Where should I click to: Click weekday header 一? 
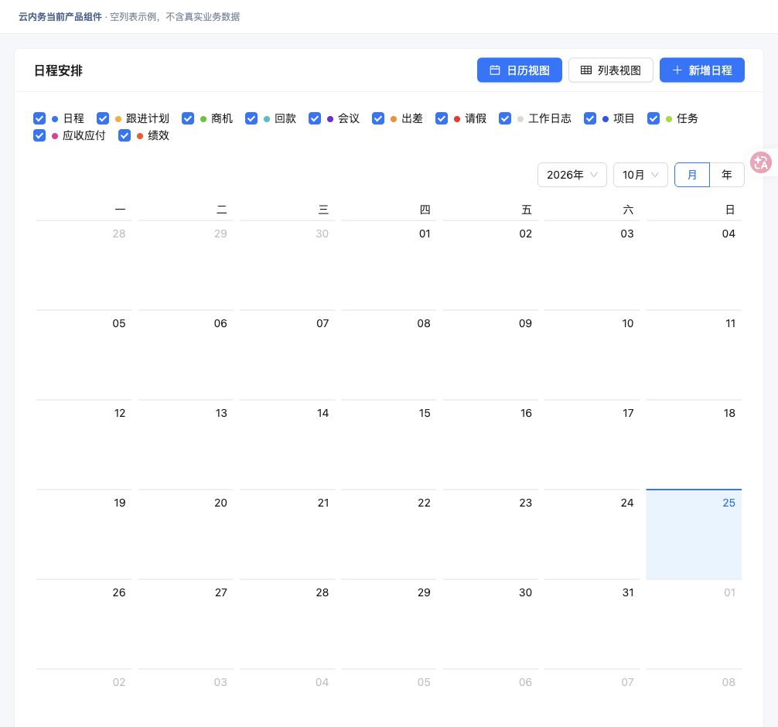(x=120, y=210)
